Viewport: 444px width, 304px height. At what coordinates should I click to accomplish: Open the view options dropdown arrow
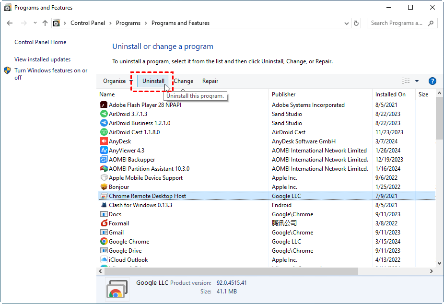(x=417, y=81)
